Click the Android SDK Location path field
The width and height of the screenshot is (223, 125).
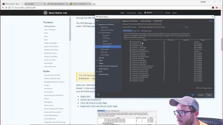coord(161,27)
